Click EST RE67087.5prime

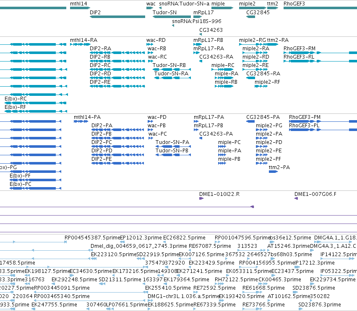[210, 246]
